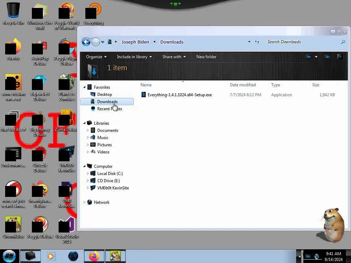Image resolution: width=351 pixels, height=263 pixels.
Task: Click the help icon in Explorer toolbar
Action: 340,57
